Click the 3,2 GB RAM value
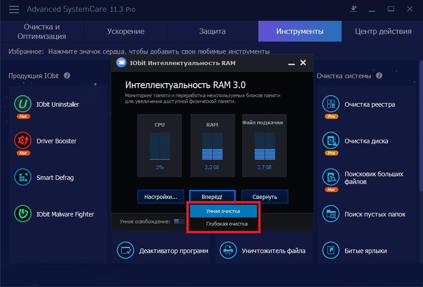 (212, 167)
